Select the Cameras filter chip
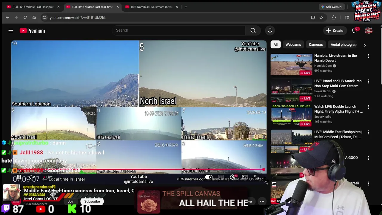The width and height of the screenshot is (382, 215). pyautogui.click(x=316, y=44)
